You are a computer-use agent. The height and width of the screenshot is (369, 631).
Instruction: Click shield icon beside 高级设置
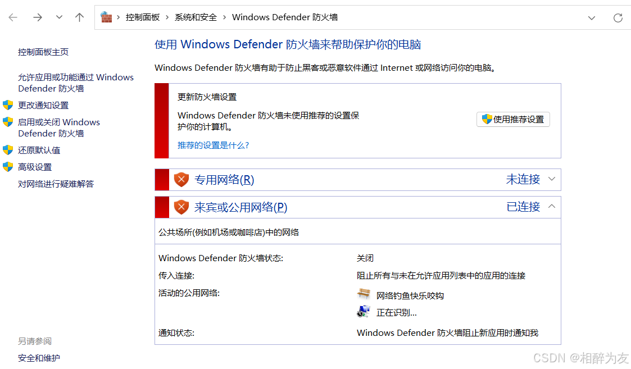coord(8,167)
